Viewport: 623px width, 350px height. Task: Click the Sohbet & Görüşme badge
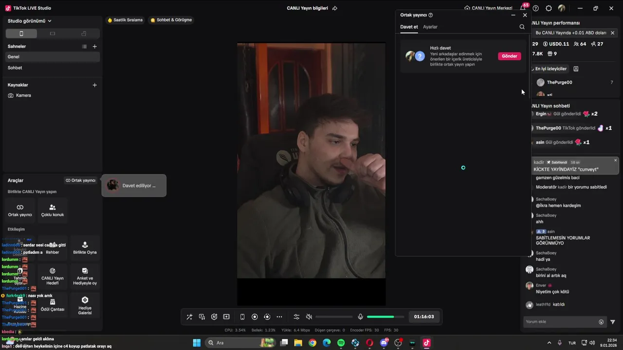(171, 20)
